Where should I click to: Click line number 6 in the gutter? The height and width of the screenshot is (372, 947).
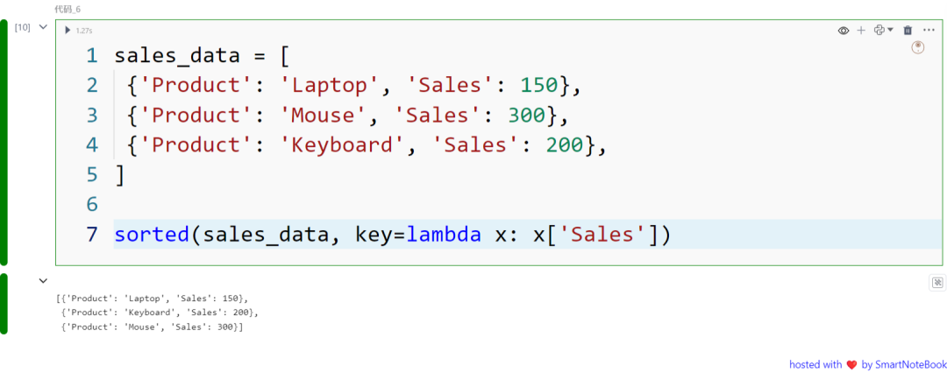(x=91, y=205)
